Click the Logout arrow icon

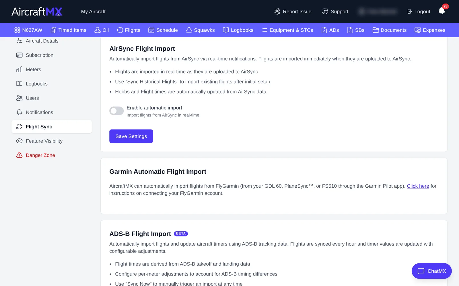410,11
